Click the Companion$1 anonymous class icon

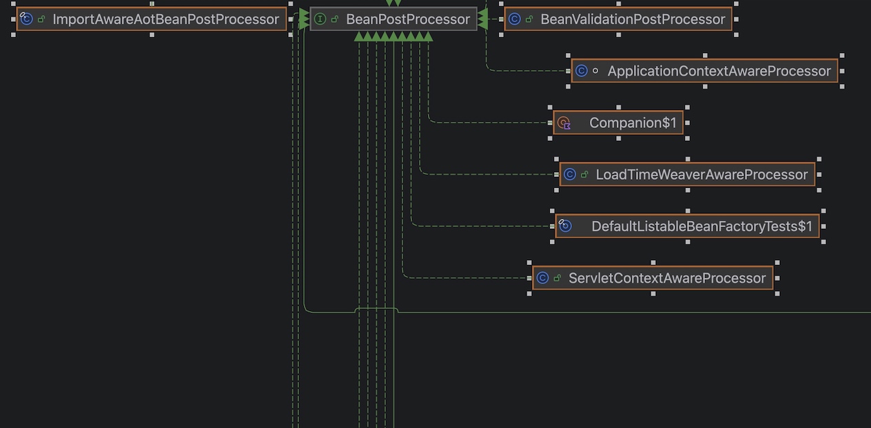564,123
